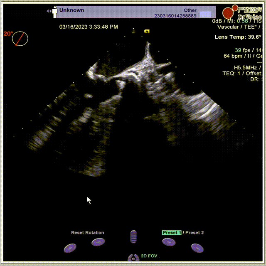The height and width of the screenshot is (266, 266).
Task: Click the center vertical ribbed slider control
Action: pyautogui.click(x=133, y=236)
